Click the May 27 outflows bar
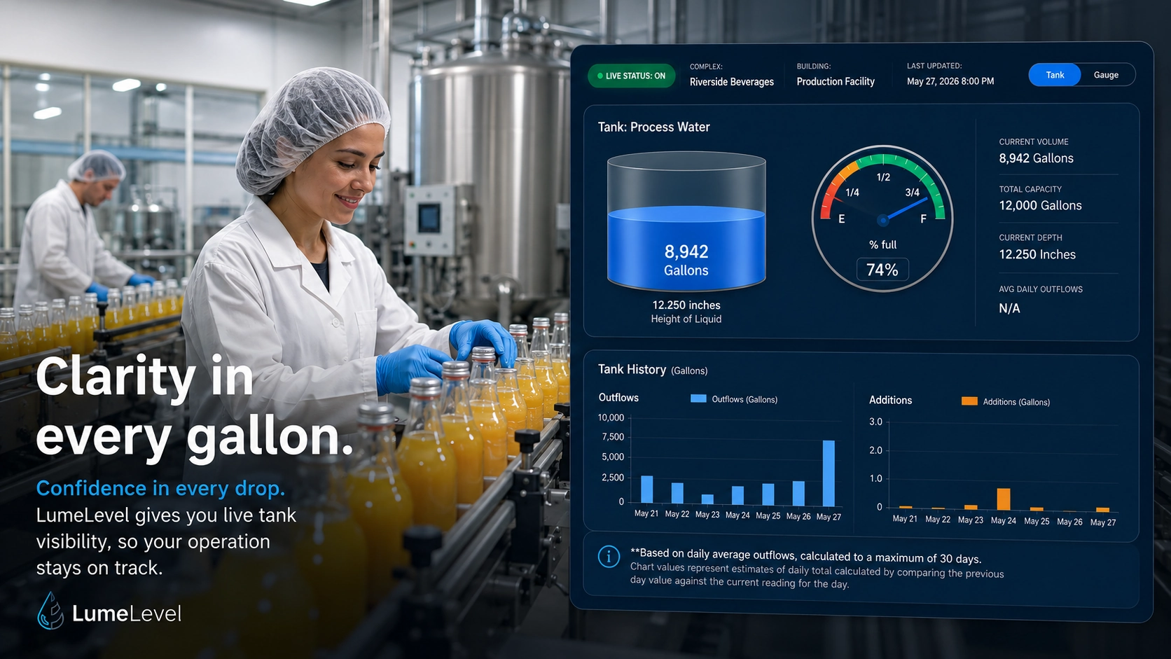 829,473
